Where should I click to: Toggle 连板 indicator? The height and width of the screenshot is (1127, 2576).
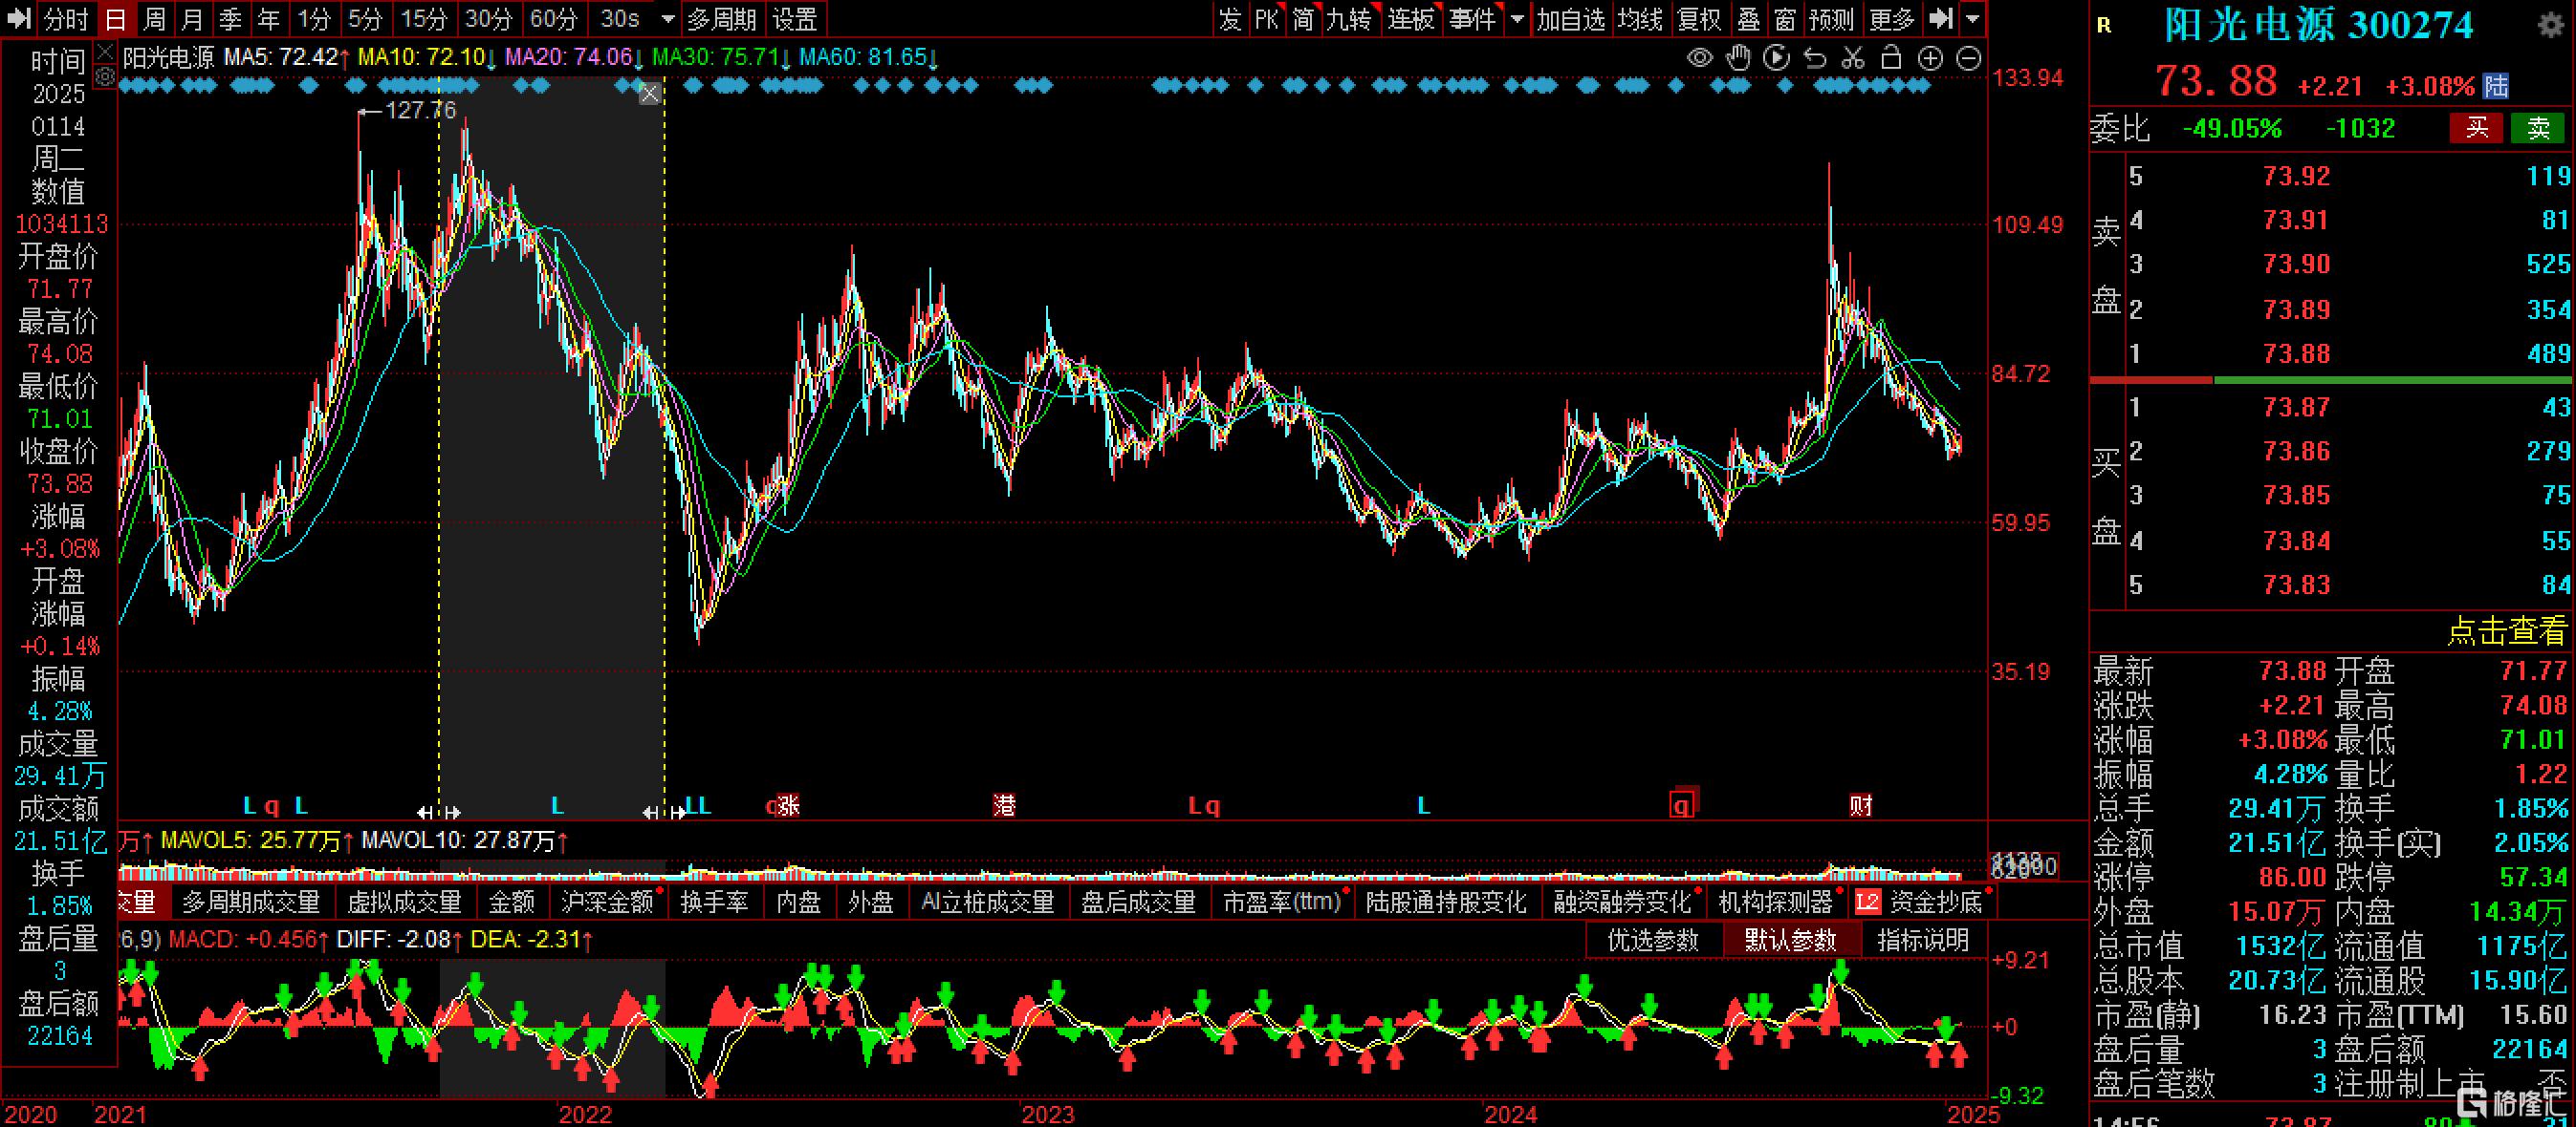[1411, 19]
